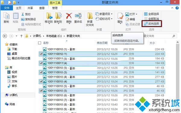181x113 pixels.
Task: Open the Properties (属性) icon
Action: [x=120, y=18]
